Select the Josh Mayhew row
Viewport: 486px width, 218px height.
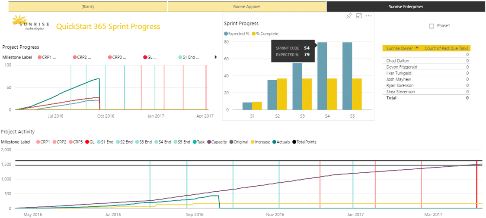(426, 79)
